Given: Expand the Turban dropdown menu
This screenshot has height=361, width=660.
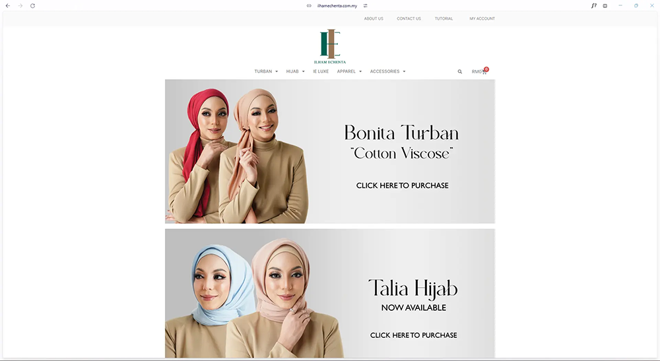Looking at the screenshot, I should coord(266,71).
